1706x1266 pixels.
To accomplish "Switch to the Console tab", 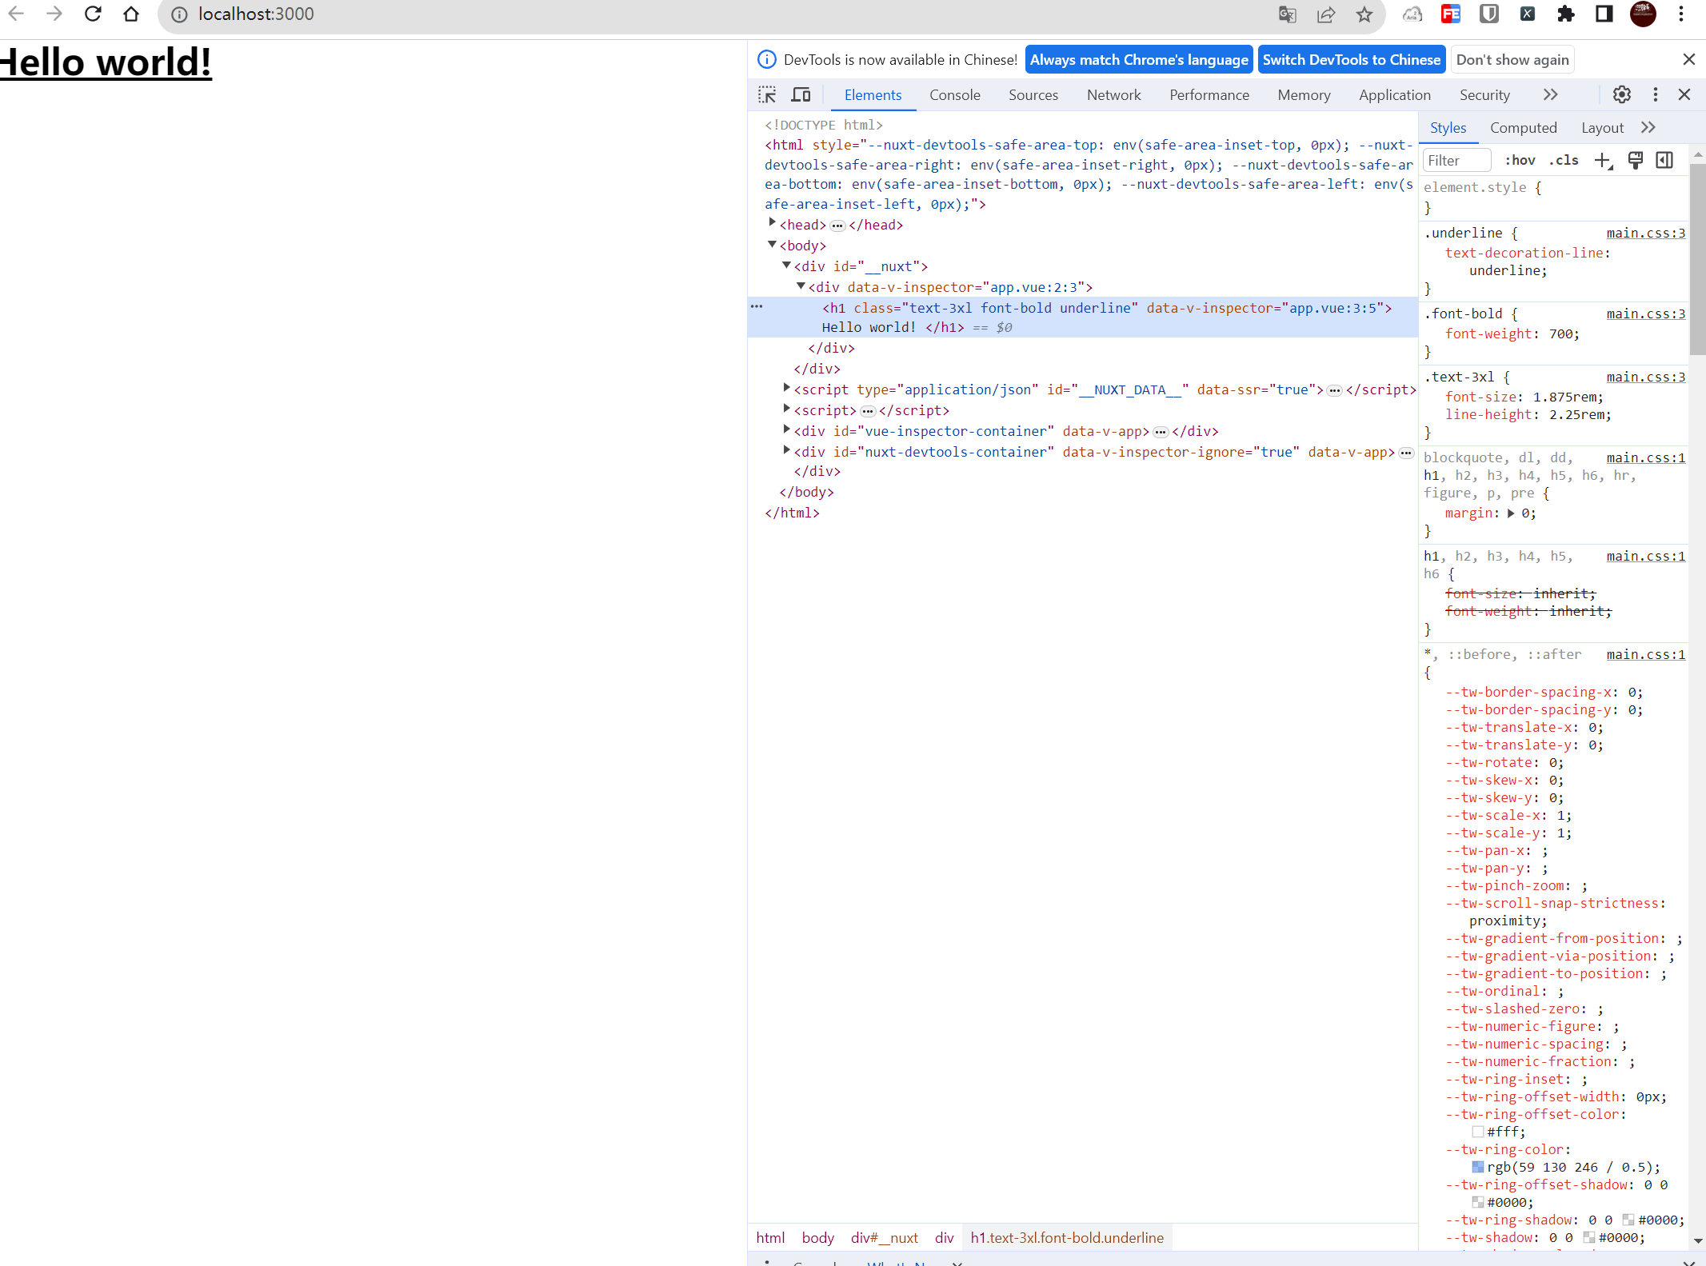I will click(954, 94).
